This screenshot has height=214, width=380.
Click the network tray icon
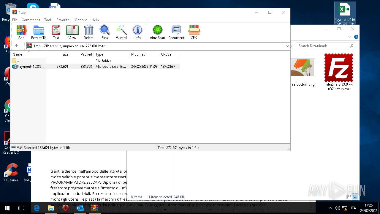pos(345,208)
